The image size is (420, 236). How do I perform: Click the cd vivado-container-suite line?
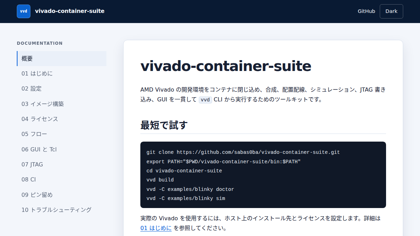184,171
